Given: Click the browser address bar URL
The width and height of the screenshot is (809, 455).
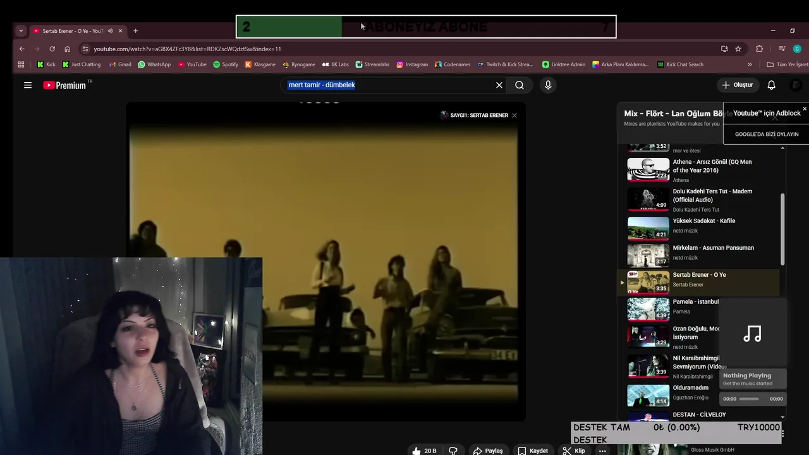Looking at the screenshot, I should (x=187, y=49).
